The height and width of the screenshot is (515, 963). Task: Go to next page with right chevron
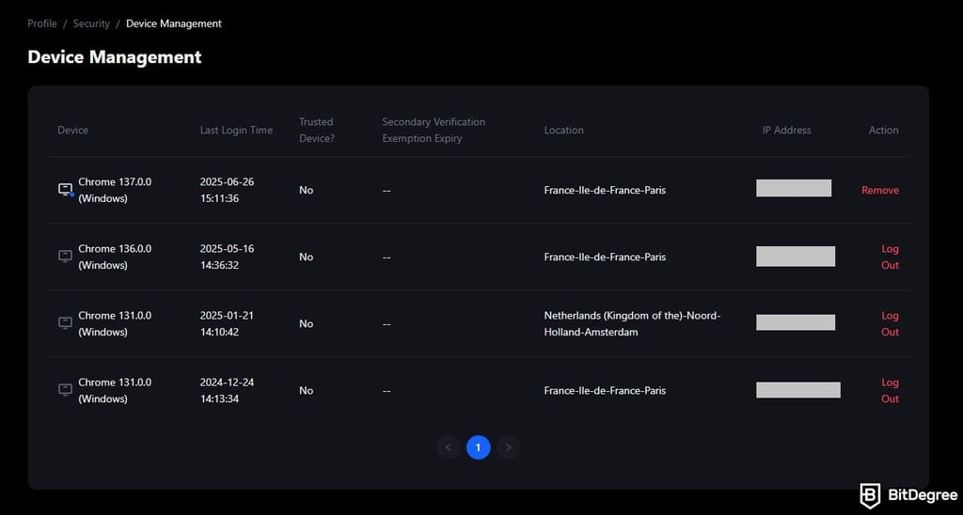pyautogui.click(x=508, y=447)
